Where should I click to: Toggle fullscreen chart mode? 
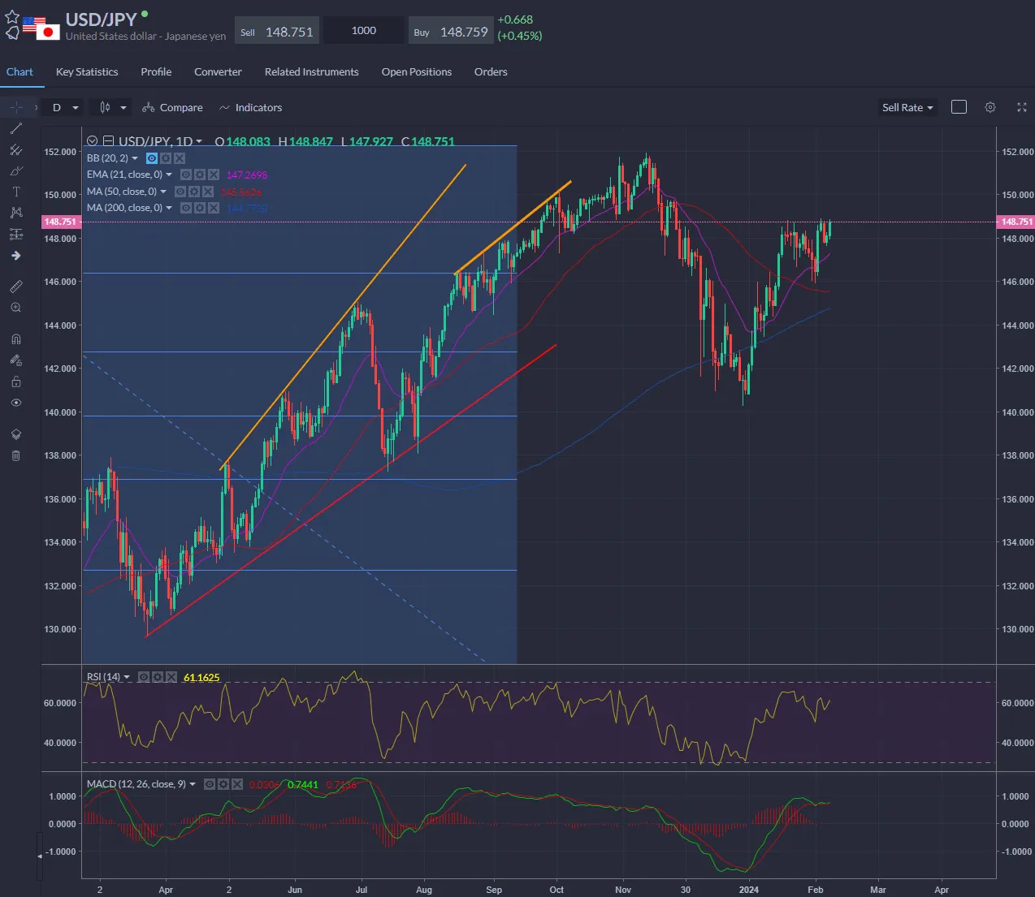1021,106
